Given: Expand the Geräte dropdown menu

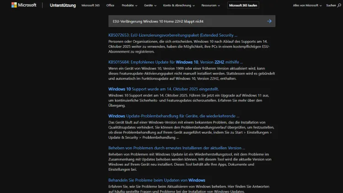Looking at the screenshot, I should 150,5.
